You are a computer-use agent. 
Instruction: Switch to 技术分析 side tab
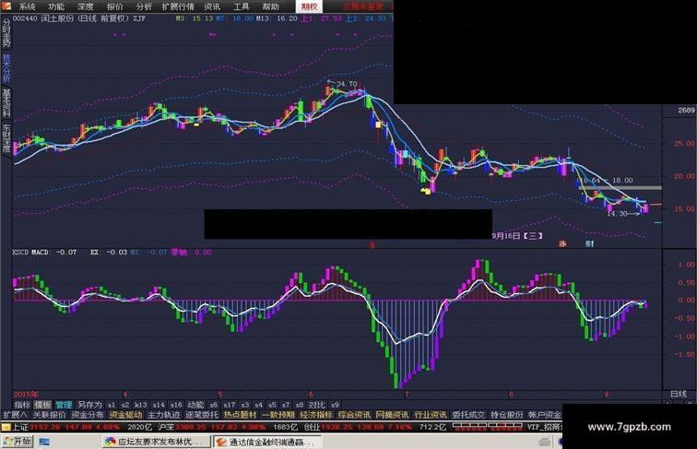click(6, 68)
